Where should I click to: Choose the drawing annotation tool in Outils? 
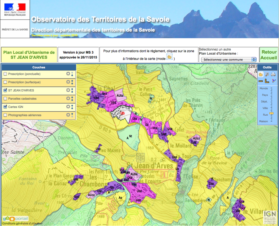point(273,81)
